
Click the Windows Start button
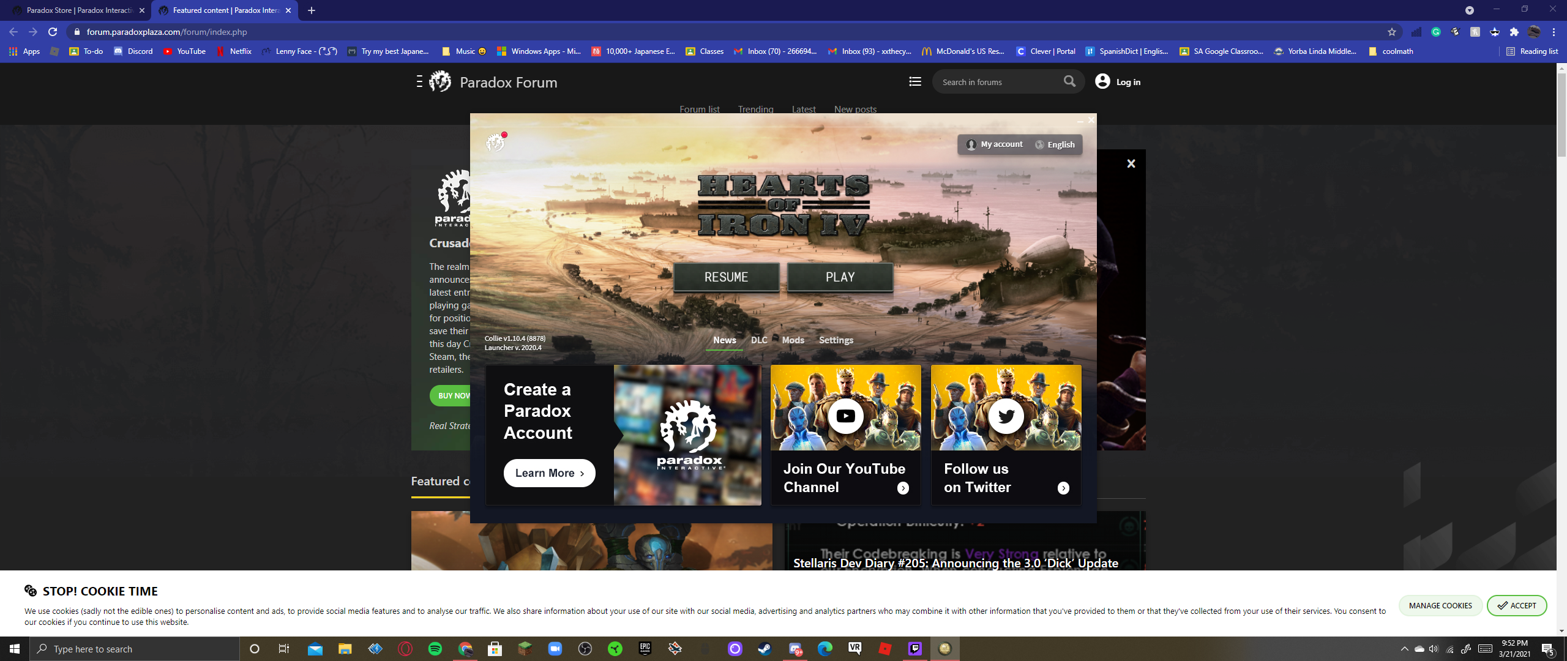coord(15,649)
